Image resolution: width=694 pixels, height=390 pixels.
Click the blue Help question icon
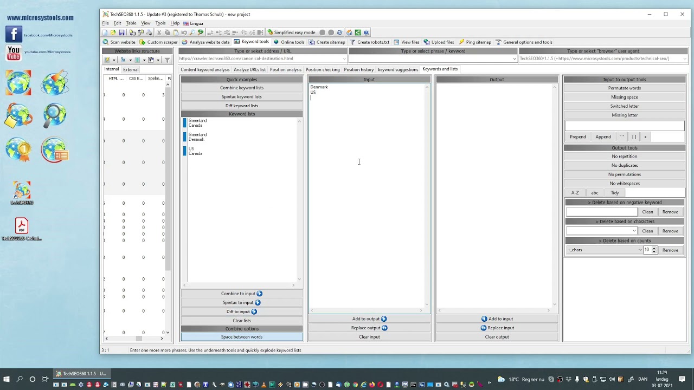[366, 32]
